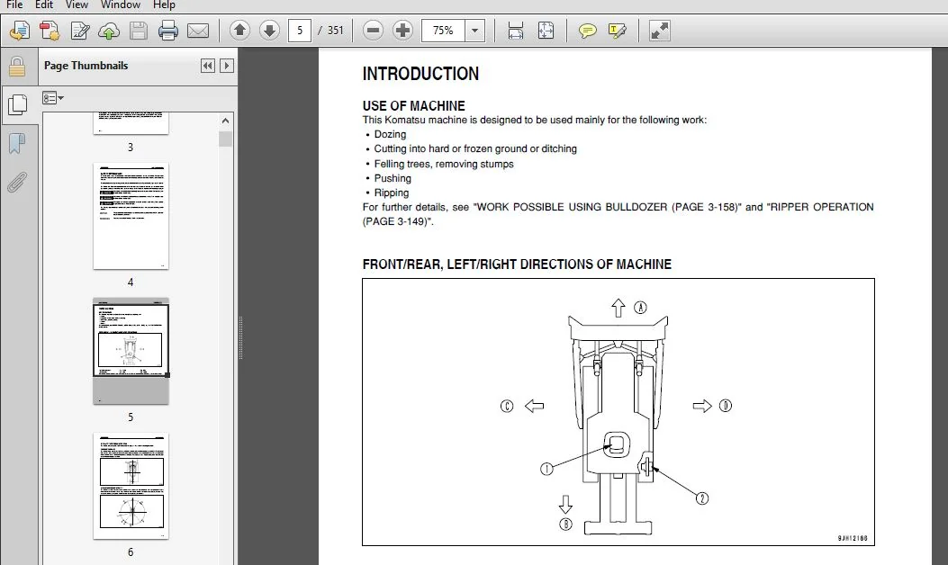This screenshot has height=565, width=948.
Task: Click the security lock panel icon
Action: (x=17, y=67)
